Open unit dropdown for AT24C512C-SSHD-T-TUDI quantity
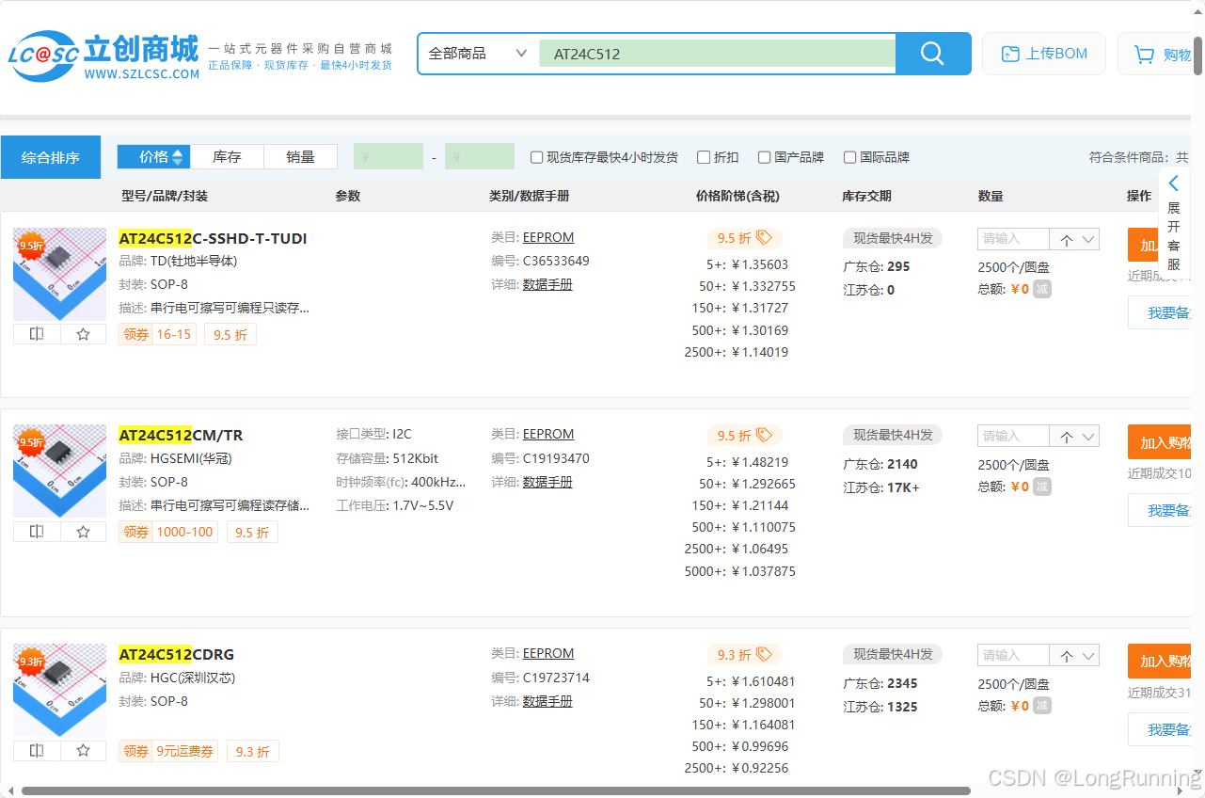The image size is (1205, 798). [1074, 239]
